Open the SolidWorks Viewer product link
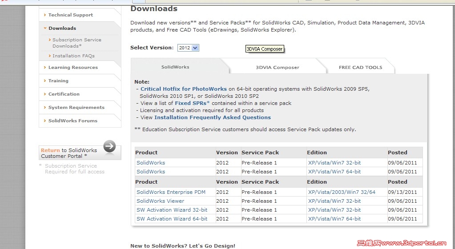Screen dimensions: 455x249 point(160,201)
